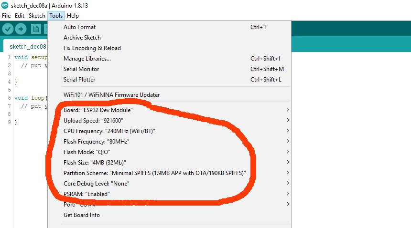Expand Flash Mode "QIO" submenu
The image size is (411, 228).
(169, 152)
